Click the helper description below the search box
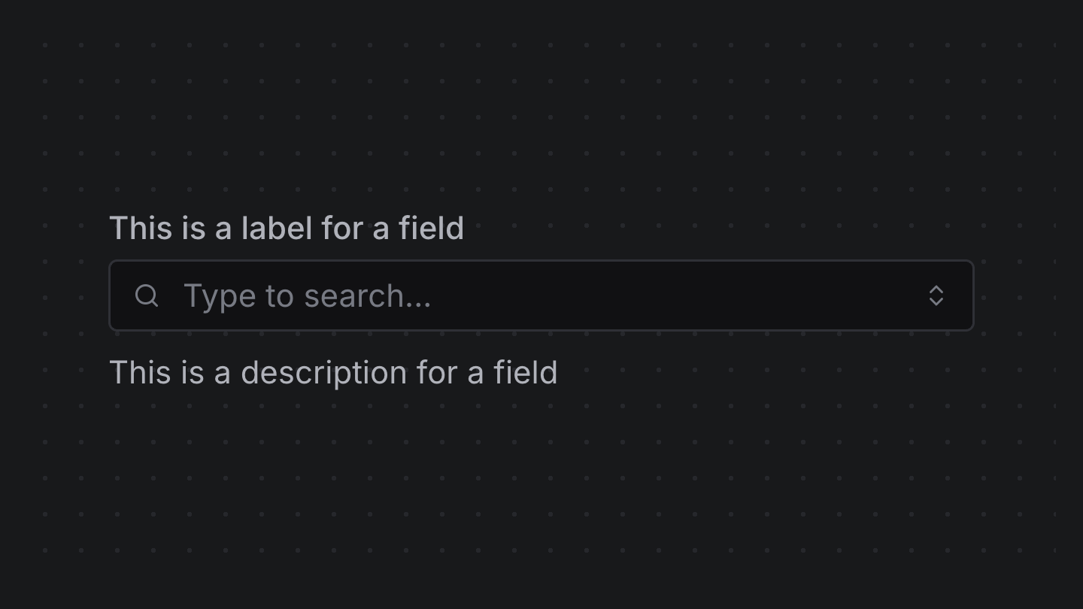 pyautogui.click(x=333, y=372)
